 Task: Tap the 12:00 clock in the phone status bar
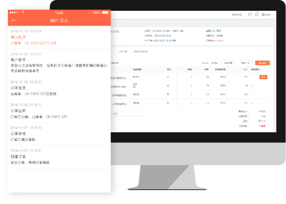(59, 12)
